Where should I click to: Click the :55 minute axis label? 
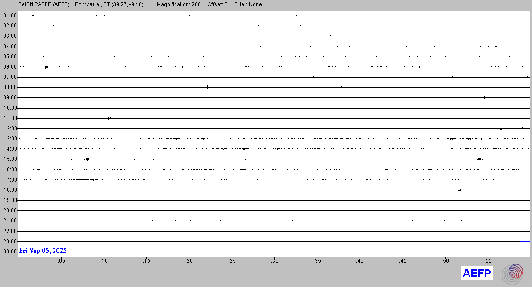pos(488,261)
